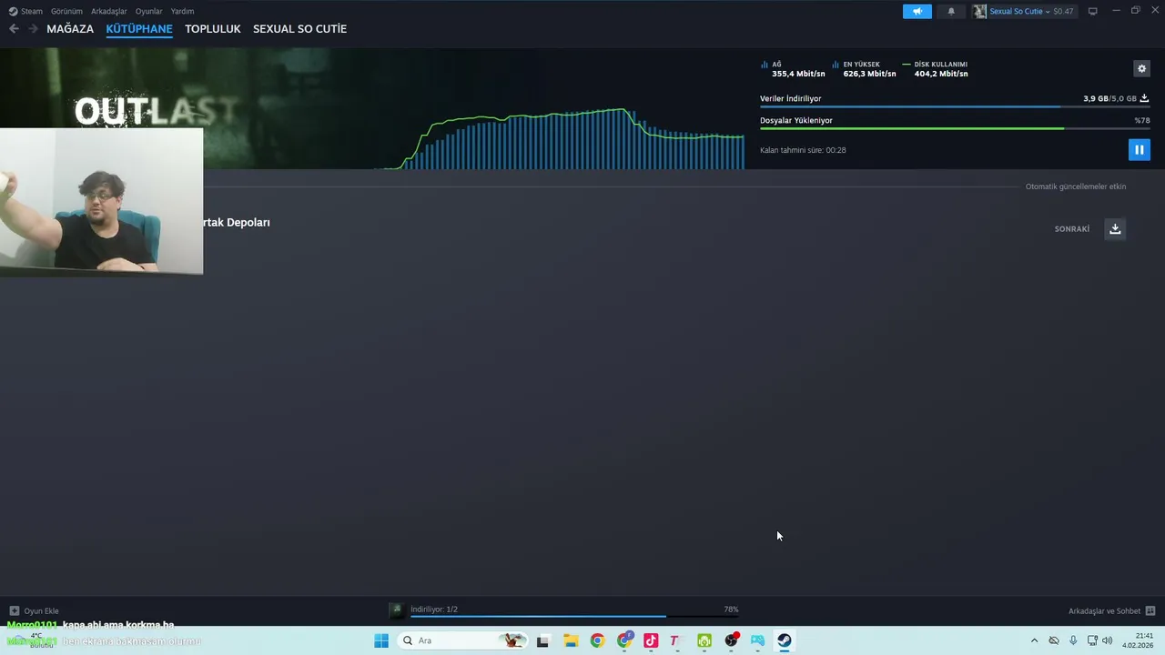Open download settings gear icon
Screen dimensions: 1165x655
pyautogui.click(x=1141, y=68)
